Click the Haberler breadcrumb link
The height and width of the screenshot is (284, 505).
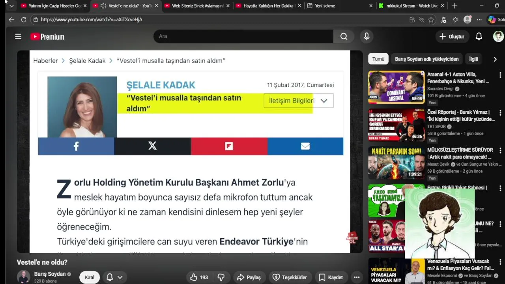[45, 61]
